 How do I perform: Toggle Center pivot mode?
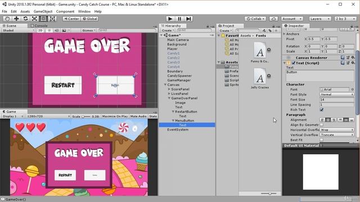(71, 19)
